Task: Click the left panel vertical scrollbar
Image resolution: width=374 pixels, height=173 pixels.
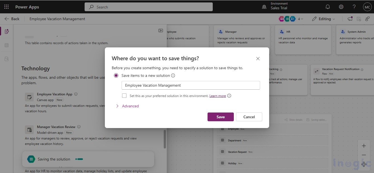Action: coord(165,139)
